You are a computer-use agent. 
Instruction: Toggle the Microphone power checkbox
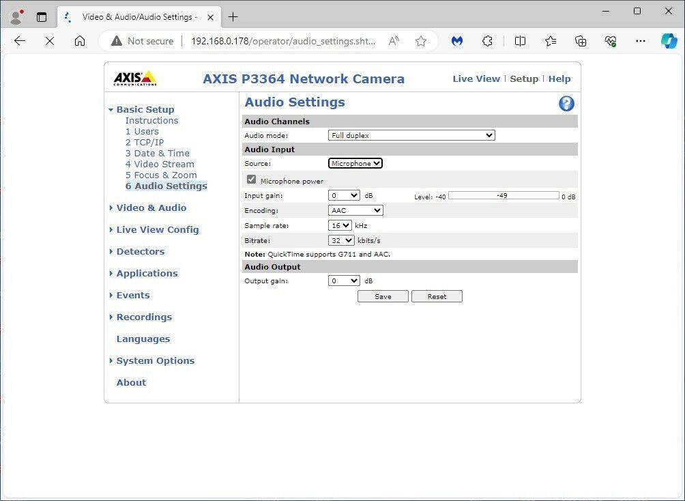click(x=251, y=180)
